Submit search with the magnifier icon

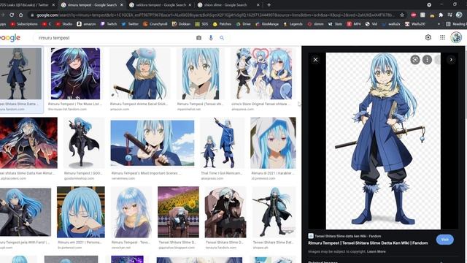tap(222, 38)
